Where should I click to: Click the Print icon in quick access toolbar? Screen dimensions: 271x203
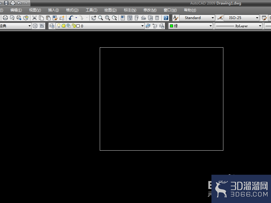[13, 3]
